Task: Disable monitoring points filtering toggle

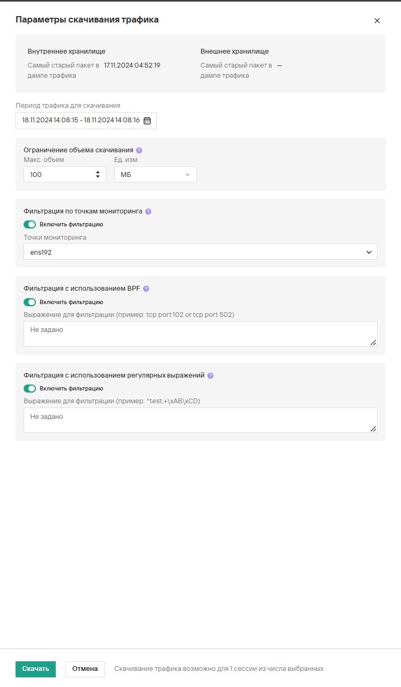Action: click(29, 224)
